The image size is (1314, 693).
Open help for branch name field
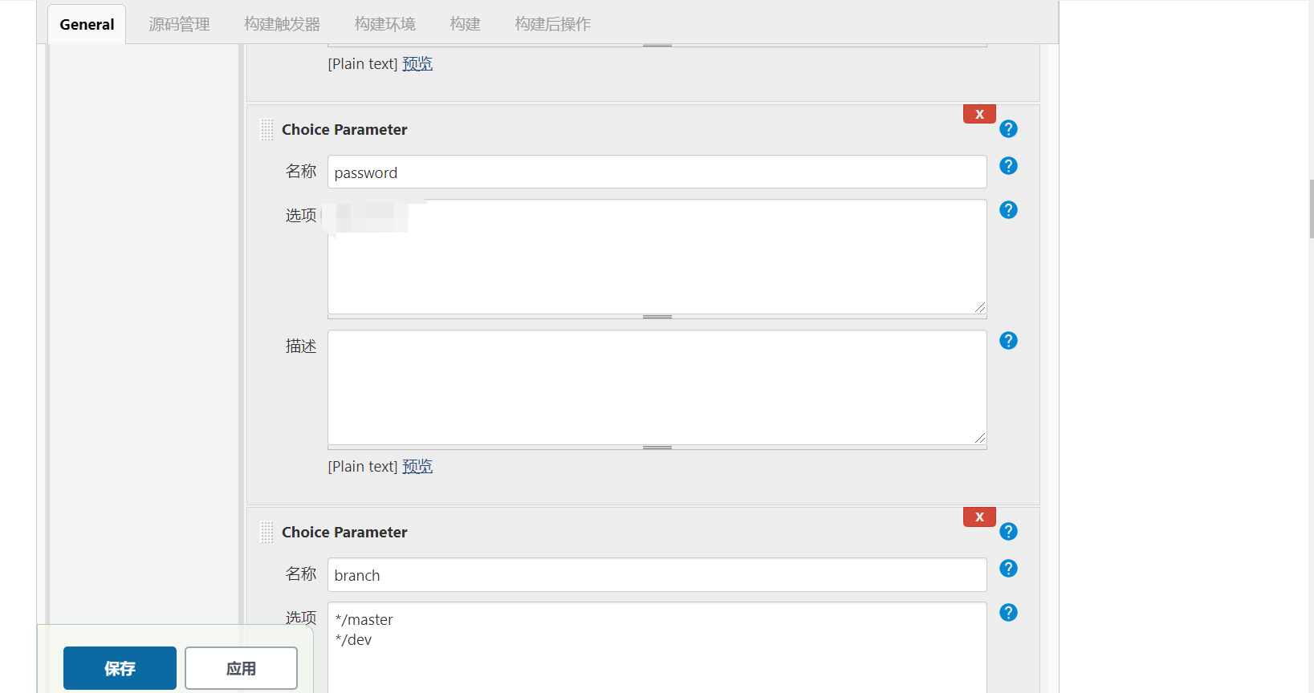(1008, 569)
